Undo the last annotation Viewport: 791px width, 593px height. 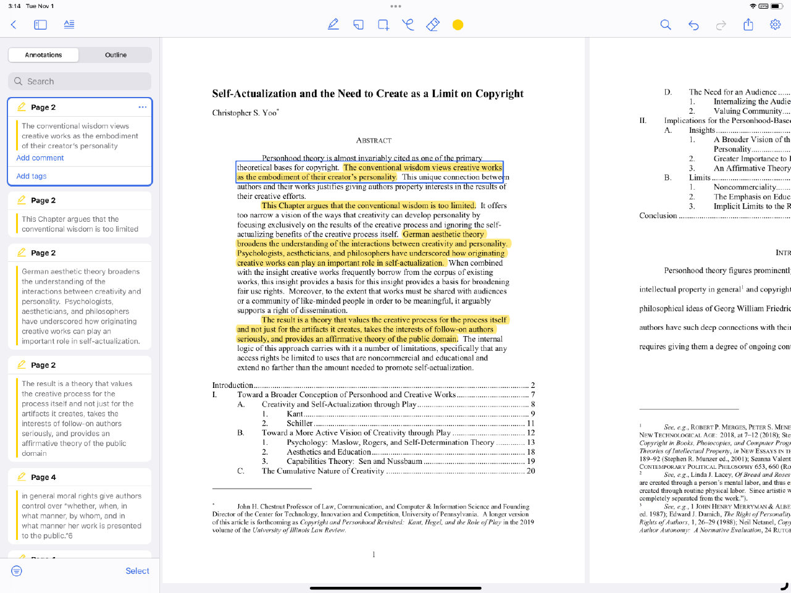[x=693, y=25]
